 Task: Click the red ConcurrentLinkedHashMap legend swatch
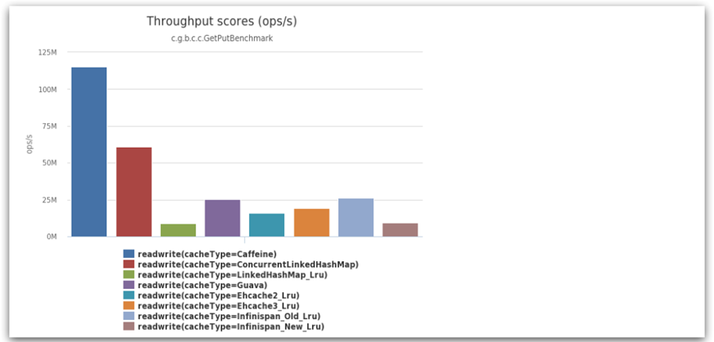[129, 264]
